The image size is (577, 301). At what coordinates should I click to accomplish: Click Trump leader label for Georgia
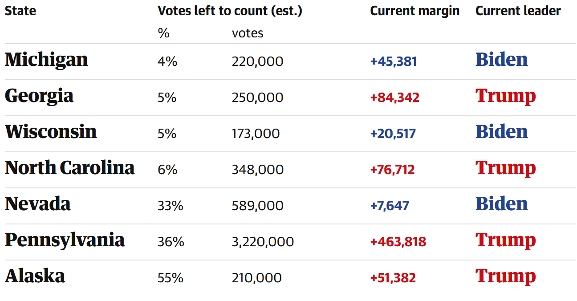(x=505, y=96)
